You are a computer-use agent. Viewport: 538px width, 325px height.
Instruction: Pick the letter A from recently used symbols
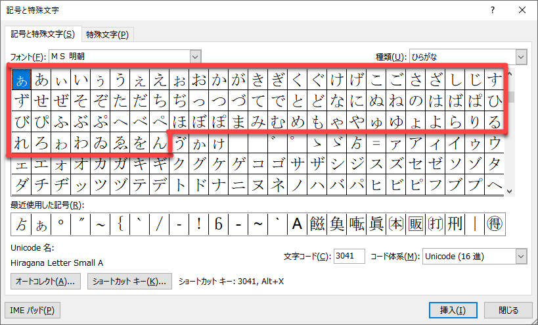coord(297,224)
